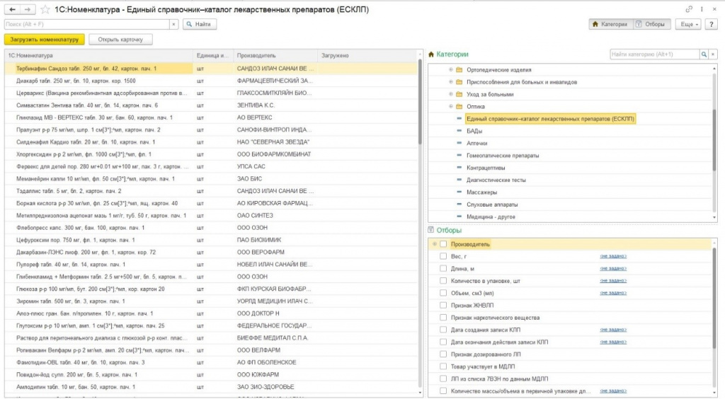Go forward with the right arrow button
725x399 pixels.
tap(28, 9)
